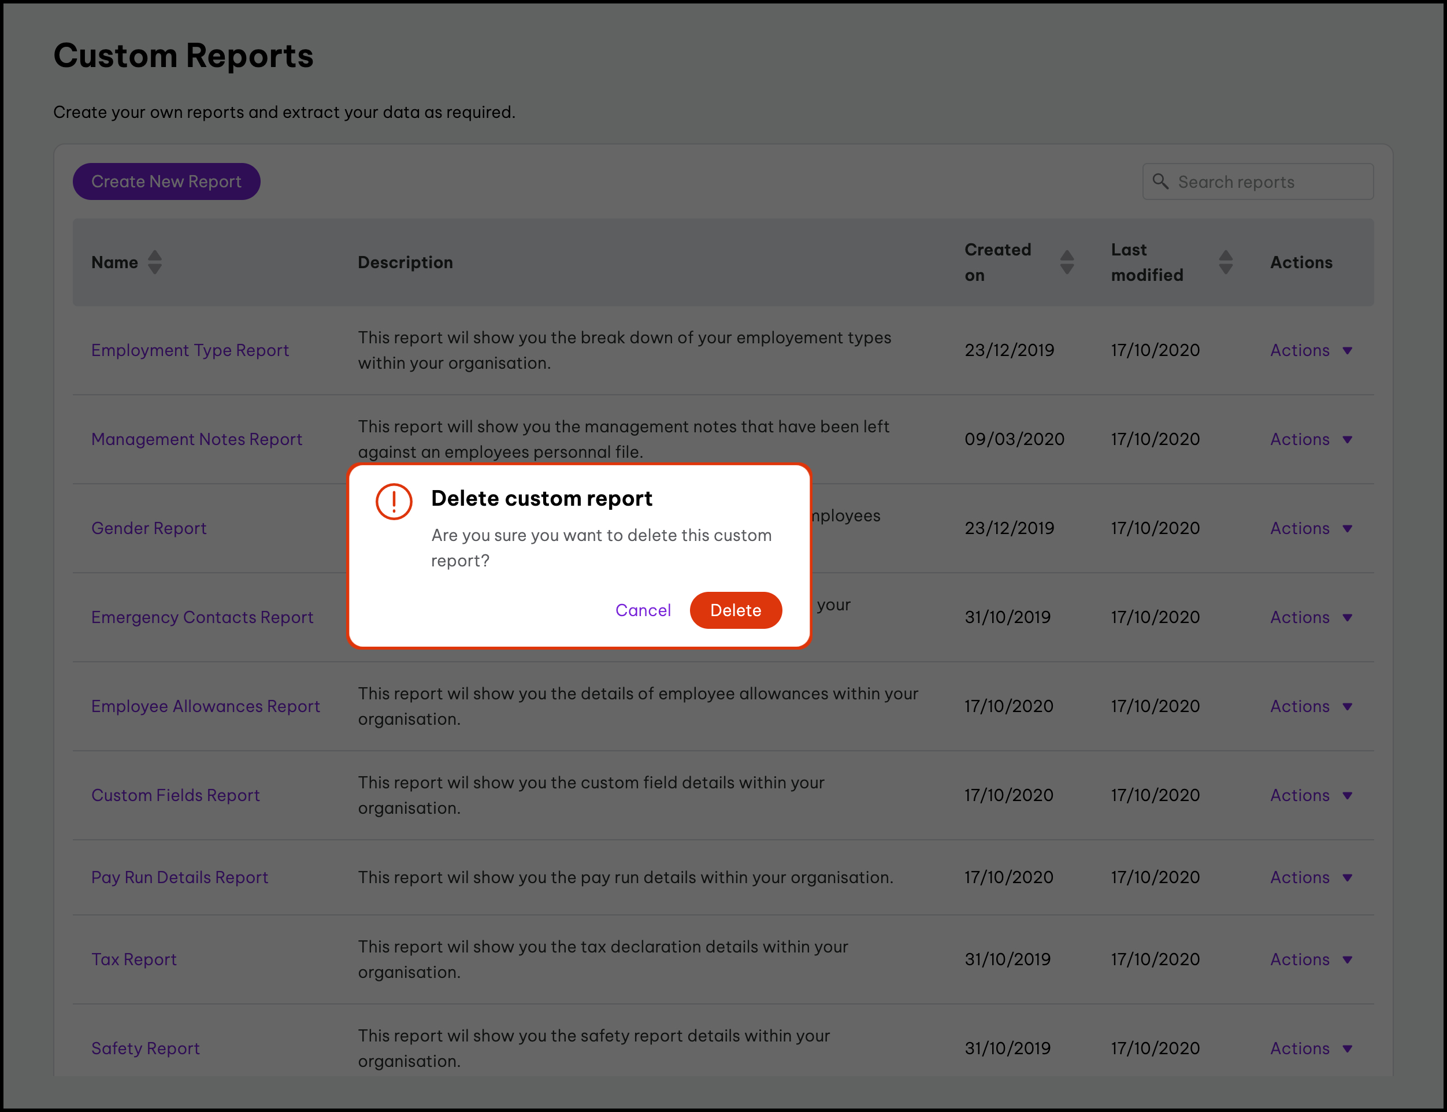The width and height of the screenshot is (1447, 1112).
Task: Open the Management Notes Report link
Action: [196, 439]
